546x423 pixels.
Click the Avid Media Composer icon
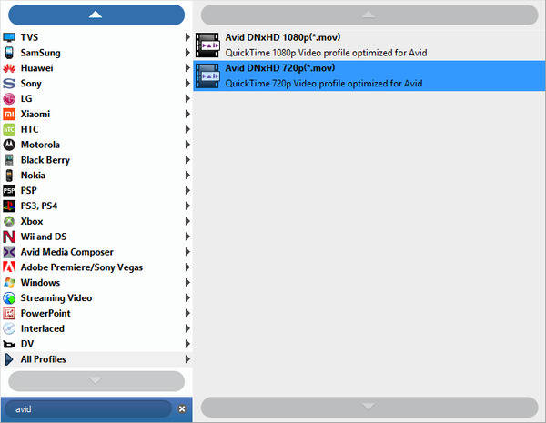(9, 252)
